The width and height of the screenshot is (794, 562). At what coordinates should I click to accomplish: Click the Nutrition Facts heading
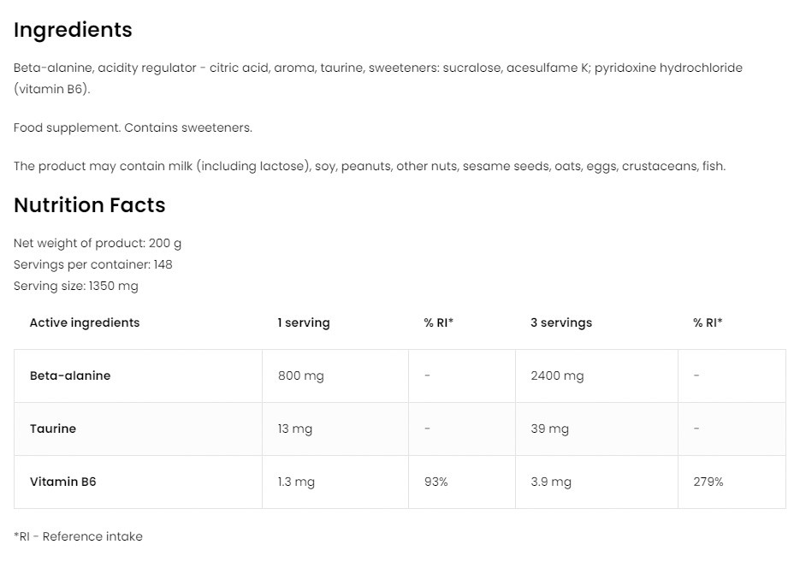click(x=89, y=205)
